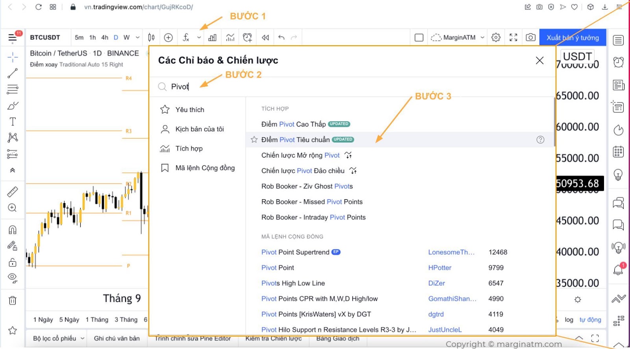Open notifications bell in right sidebar

619,269
